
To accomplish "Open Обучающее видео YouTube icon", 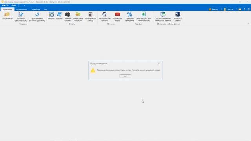I will click(117, 16).
